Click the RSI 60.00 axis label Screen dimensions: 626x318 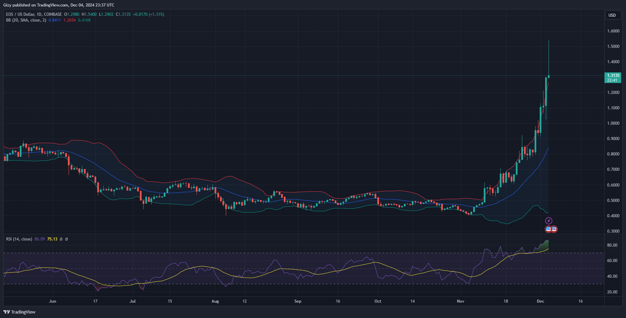pyautogui.click(x=612, y=261)
